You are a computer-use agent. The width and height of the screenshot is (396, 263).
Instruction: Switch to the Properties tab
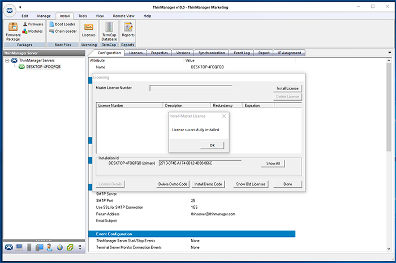click(x=159, y=53)
